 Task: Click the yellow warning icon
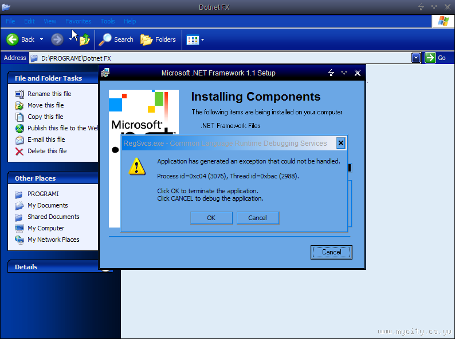point(137,166)
